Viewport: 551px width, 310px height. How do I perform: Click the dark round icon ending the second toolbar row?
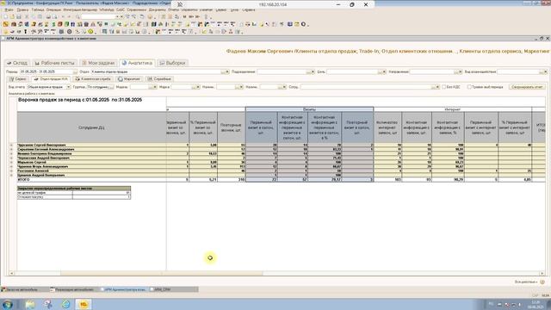point(303,24)
